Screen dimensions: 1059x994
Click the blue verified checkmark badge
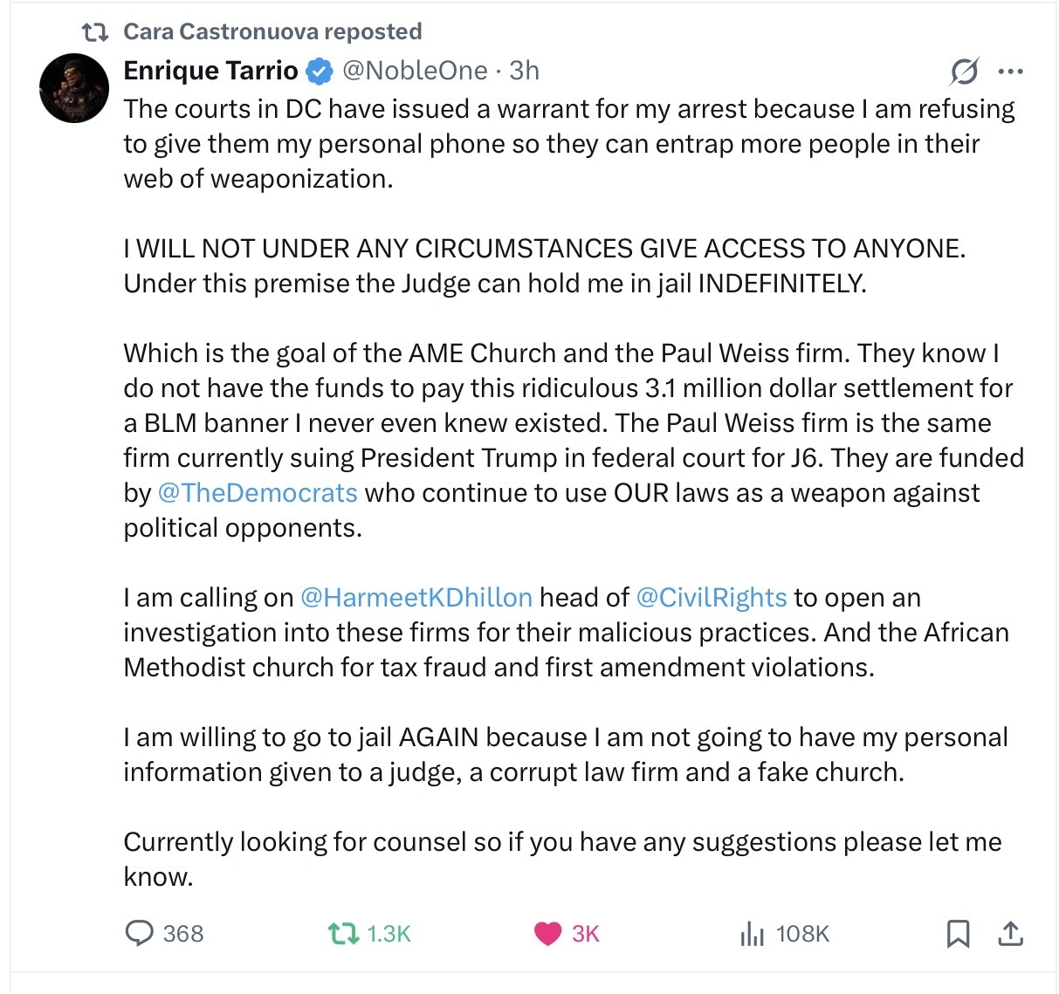[x=320, y=71]
